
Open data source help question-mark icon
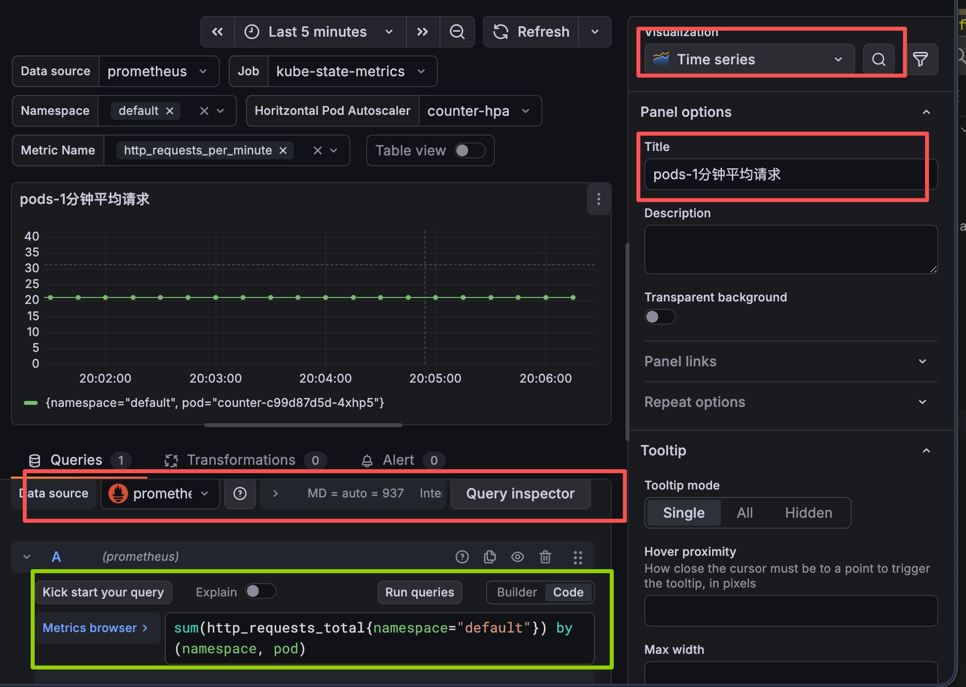[x=240, y=493]
